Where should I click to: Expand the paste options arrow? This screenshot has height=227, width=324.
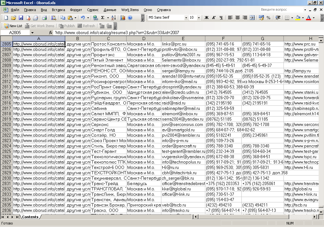pos(75,18)
